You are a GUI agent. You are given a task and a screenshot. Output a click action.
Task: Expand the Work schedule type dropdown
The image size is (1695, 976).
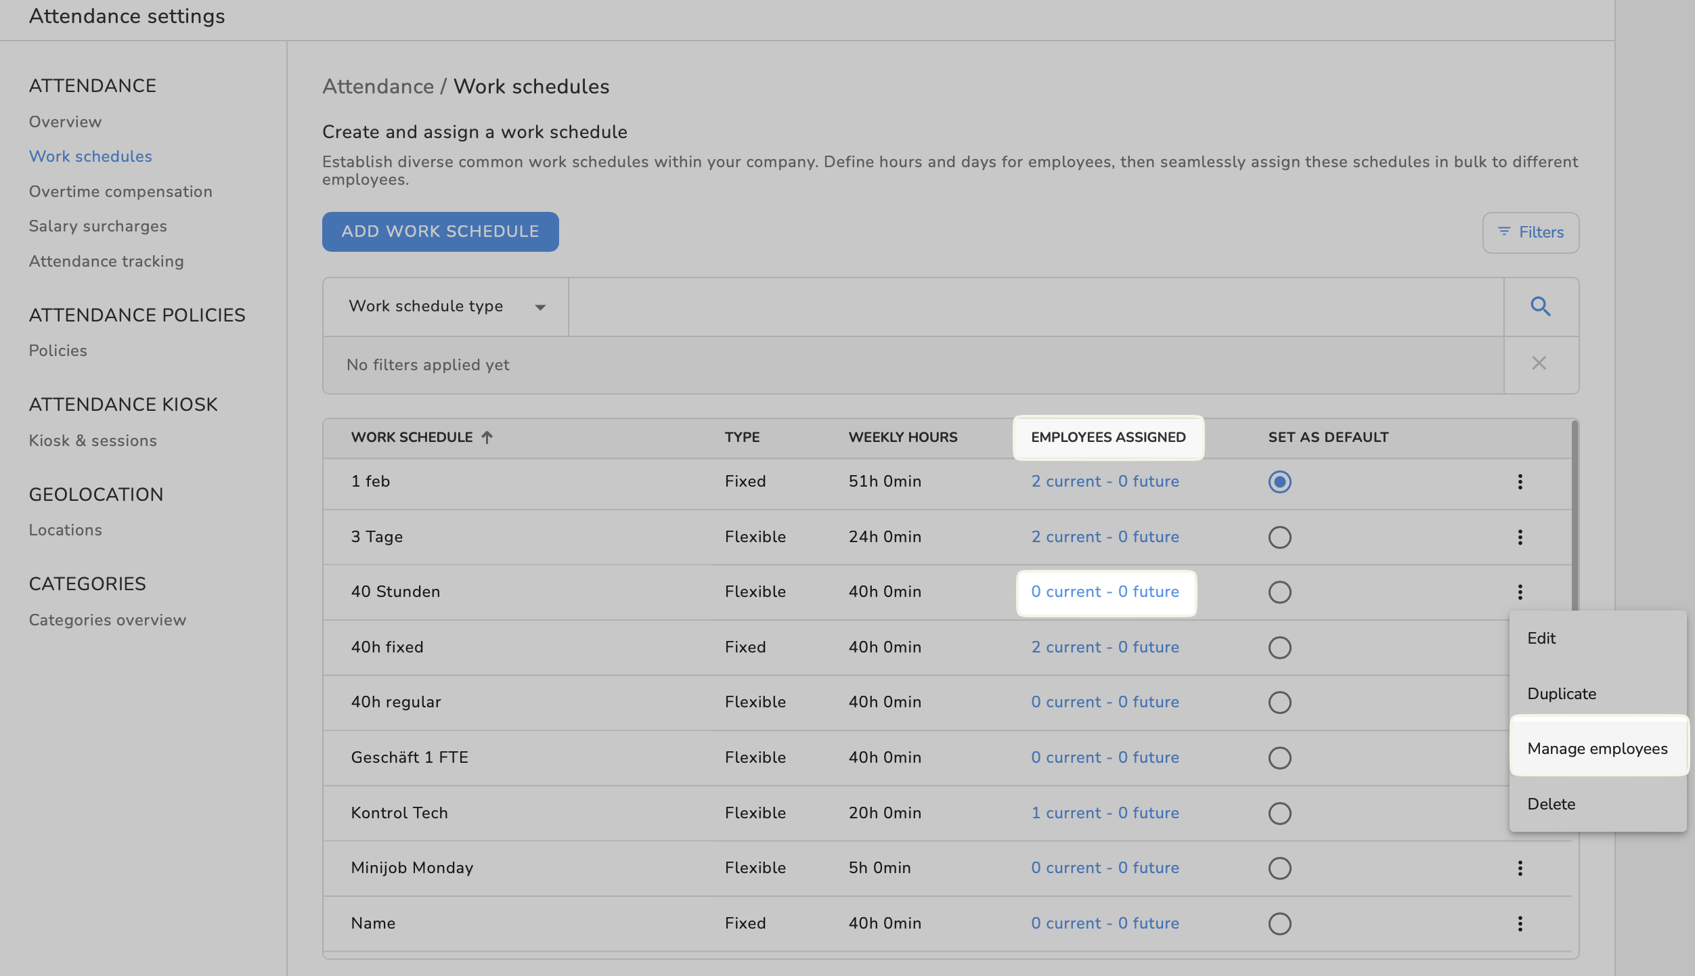(447, 307)
